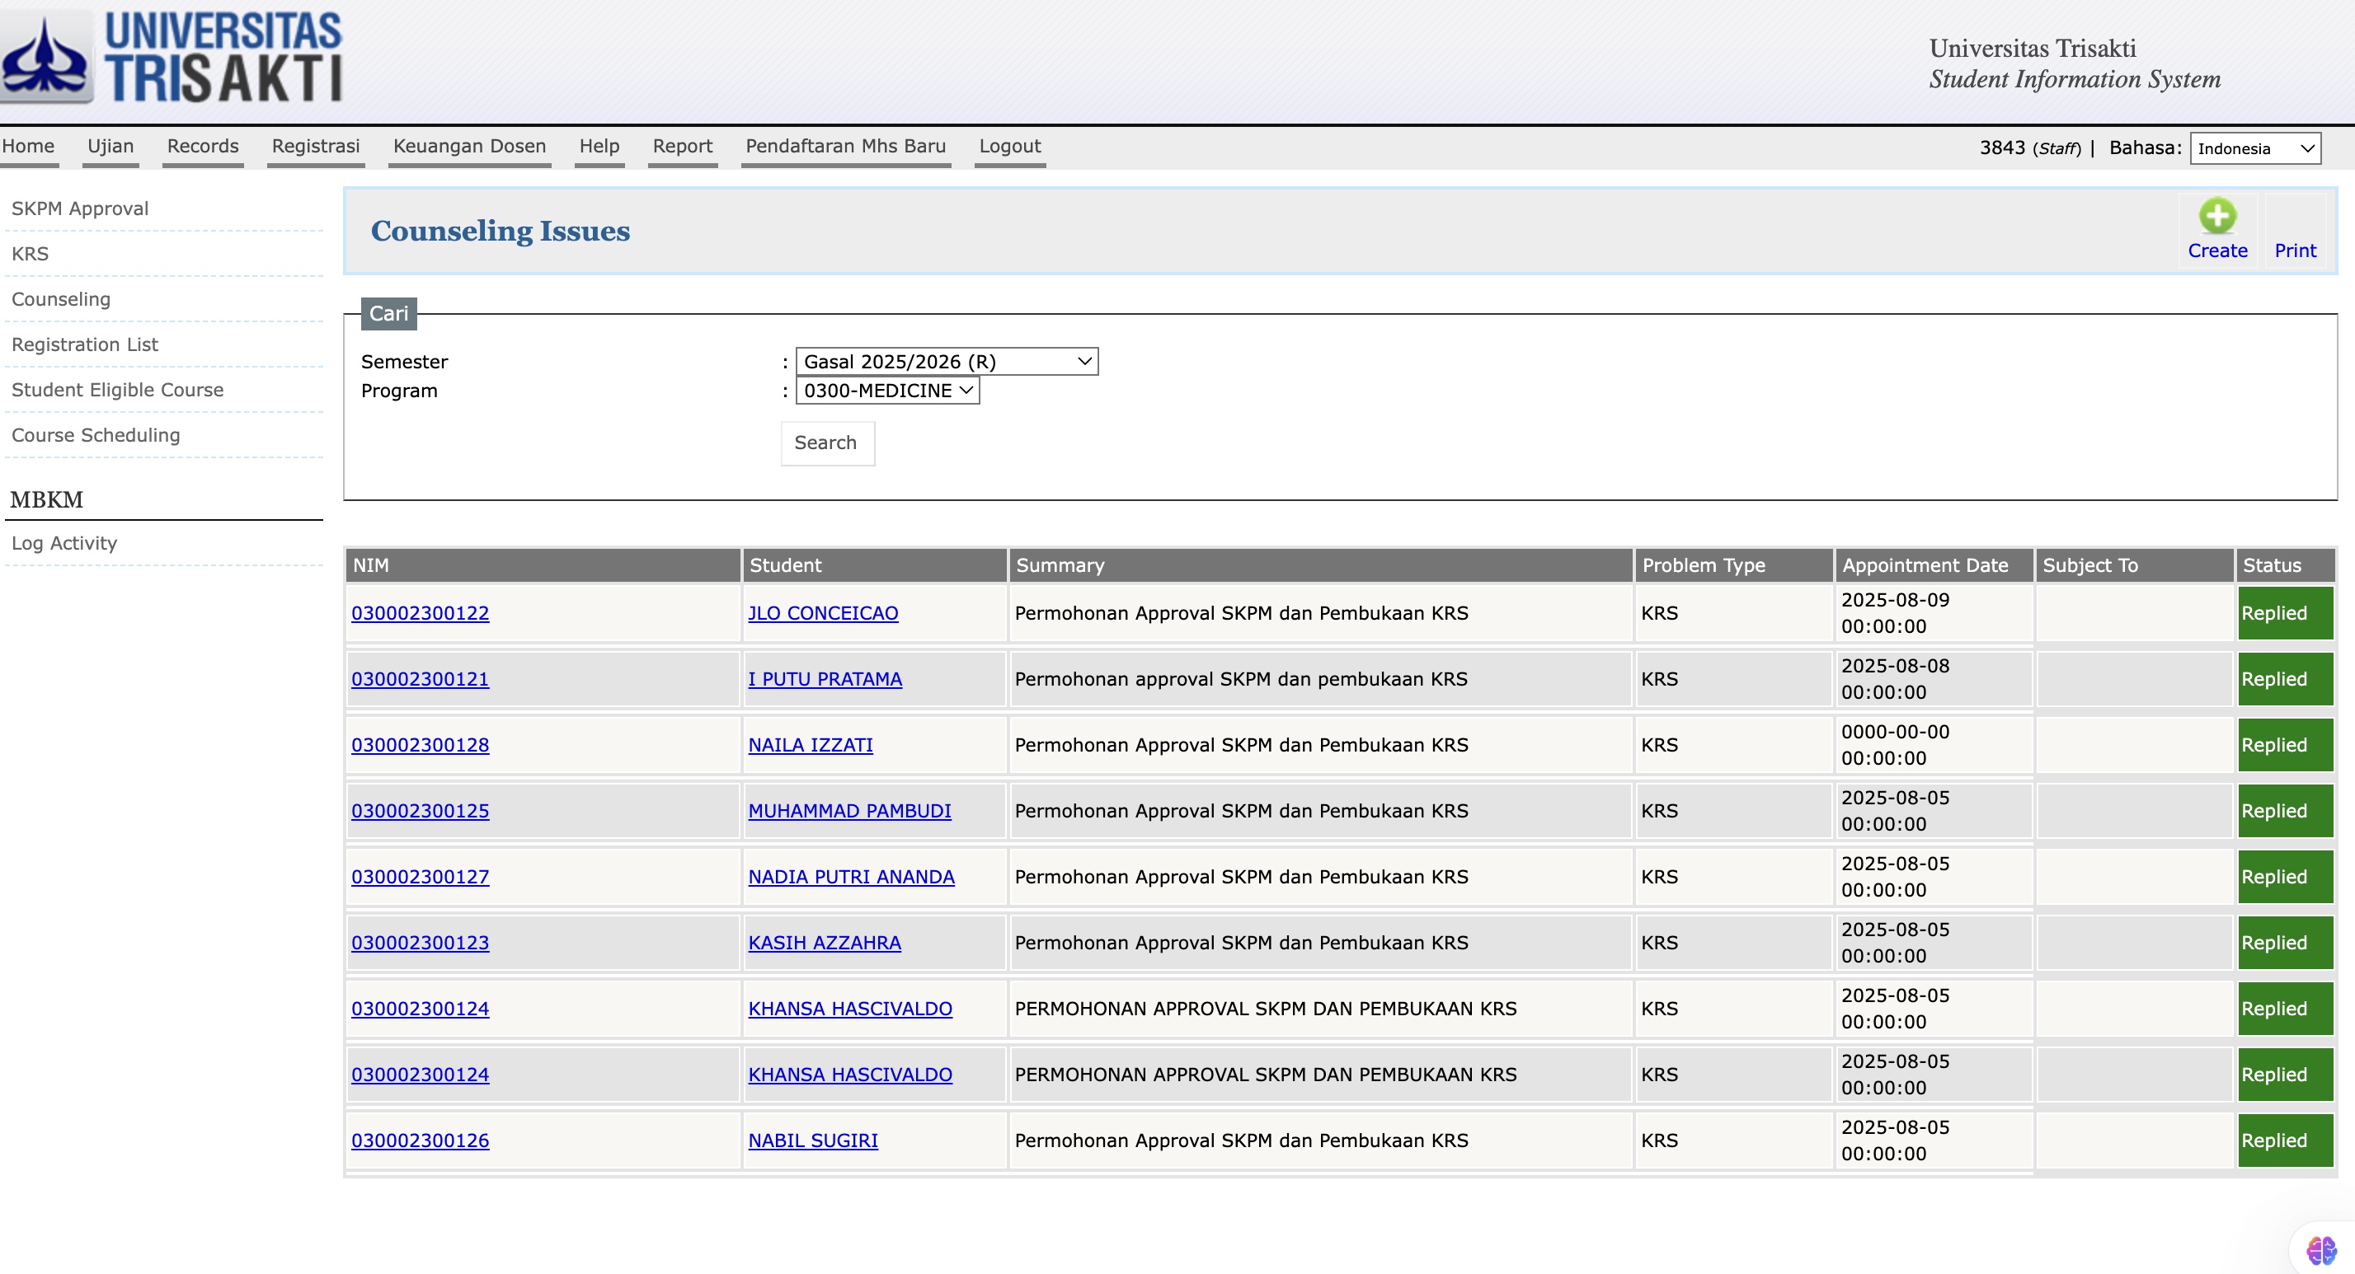The image size is (2355, 1274).
Task: Open the Program 0300-MEDICINE dropdown
Action: pyautogui.click(x=886, y=391)
